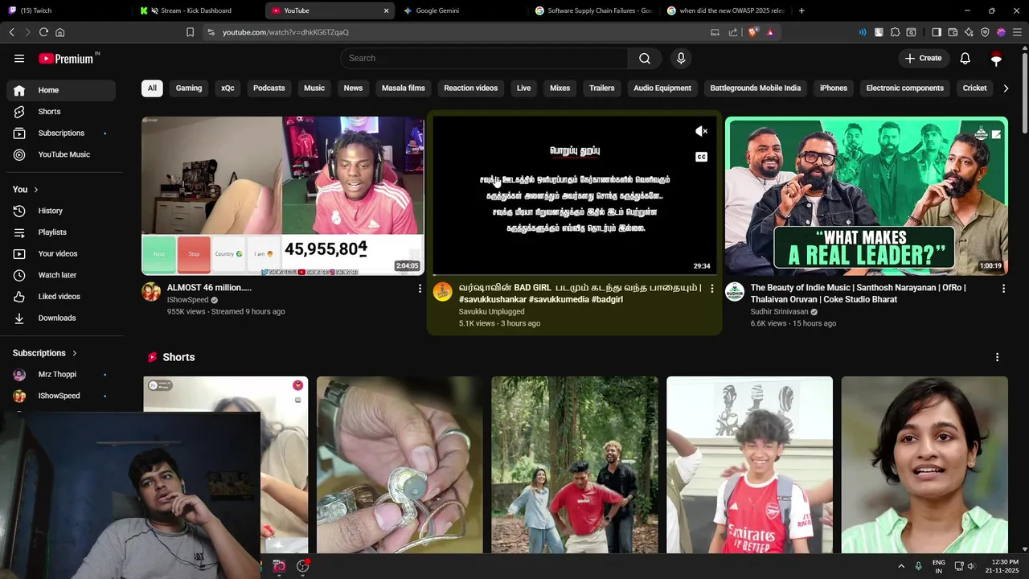Open the What Makes a Real Leader thumbnail
The width and height of the screenshot is (1029, 579).
click(866, 195)
